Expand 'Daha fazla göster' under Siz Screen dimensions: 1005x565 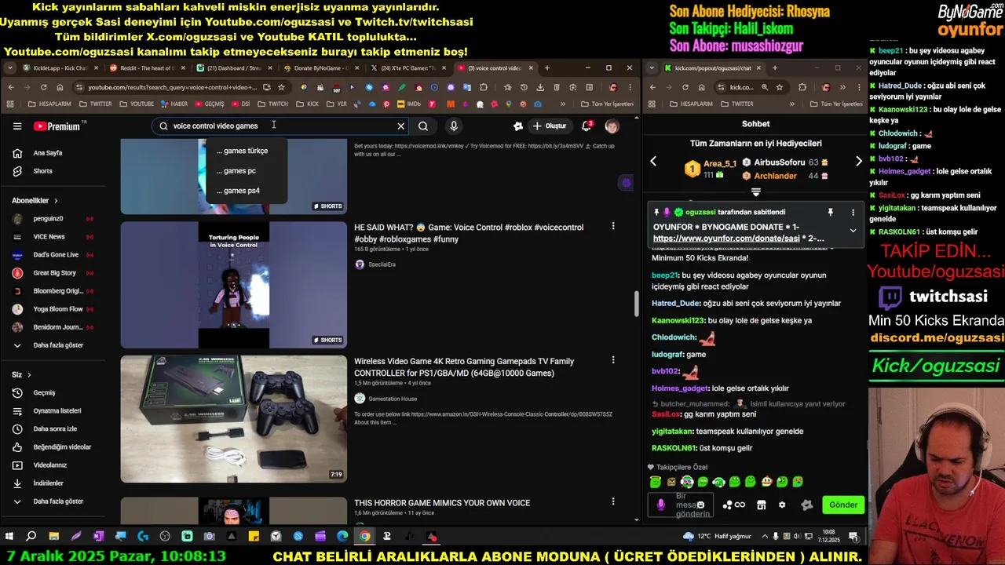pos(52,501)
